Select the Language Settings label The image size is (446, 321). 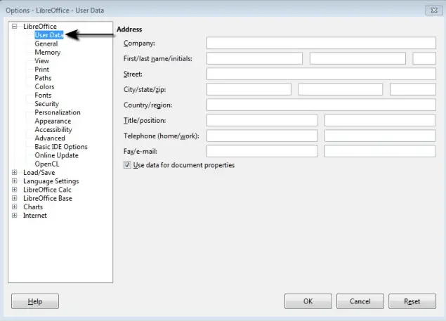[x=51, y=181]
